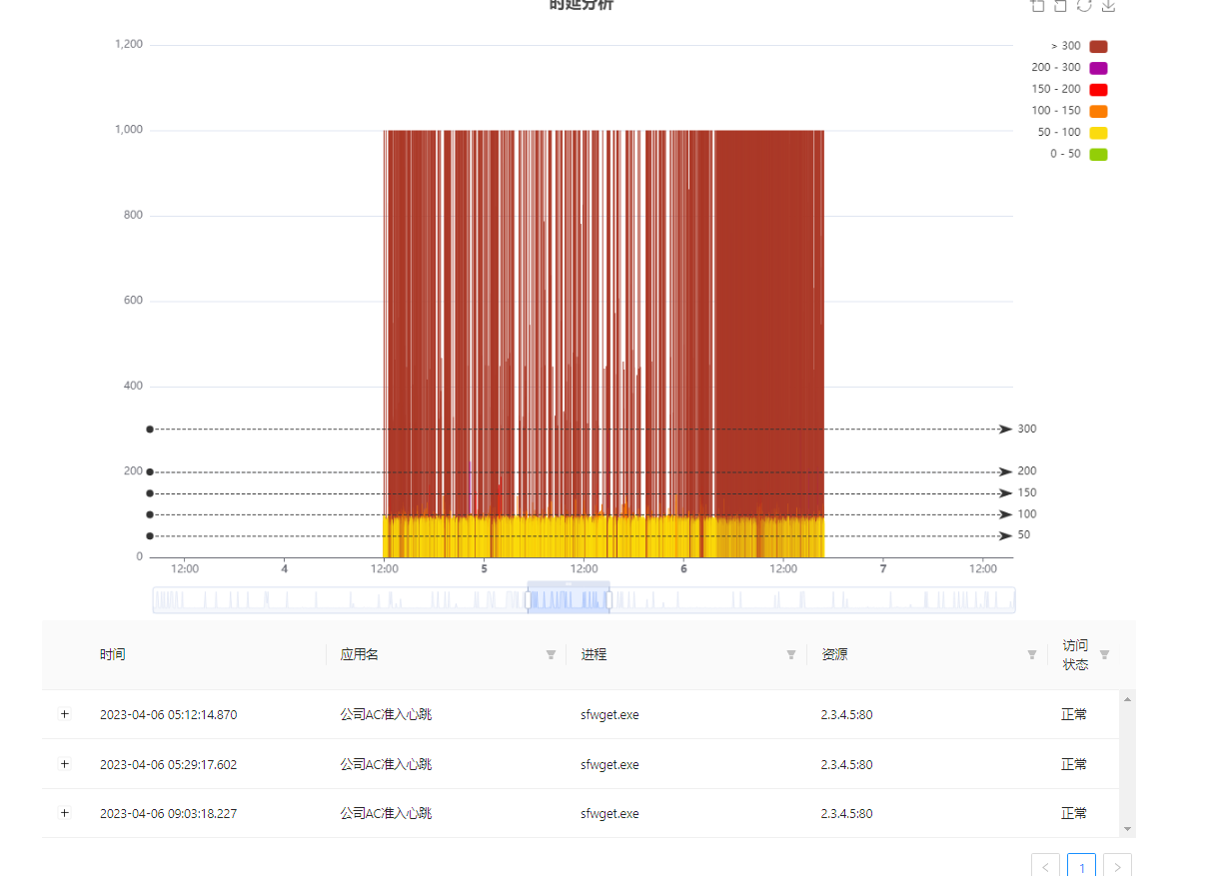Open the filter for the 应用名 column
Viewport: 1208px width, 876px height.
551,655
